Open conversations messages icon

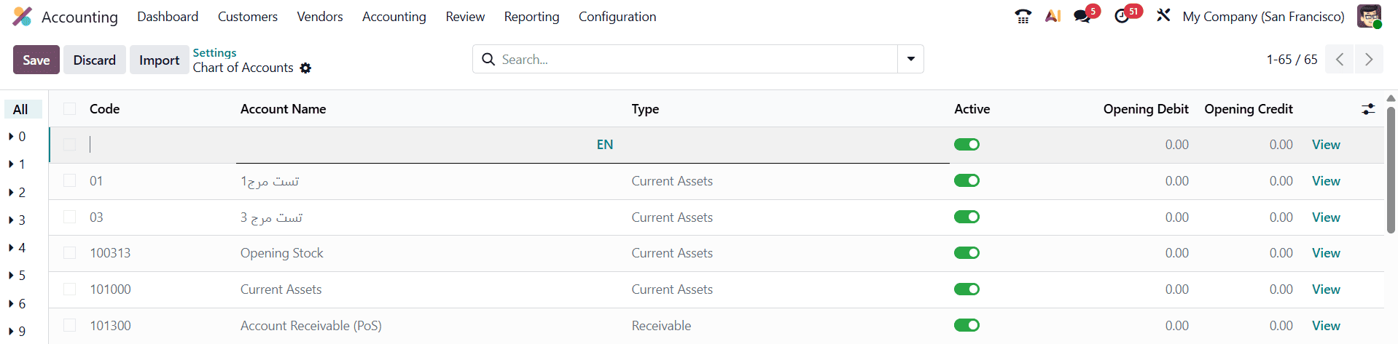1082,16
